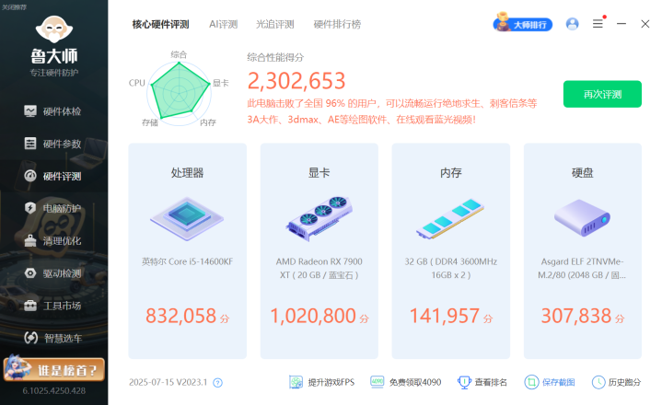This screenshot has height=405, width=662.
Task: Minimize the 鲁大师 window
Action: [621, 24]
